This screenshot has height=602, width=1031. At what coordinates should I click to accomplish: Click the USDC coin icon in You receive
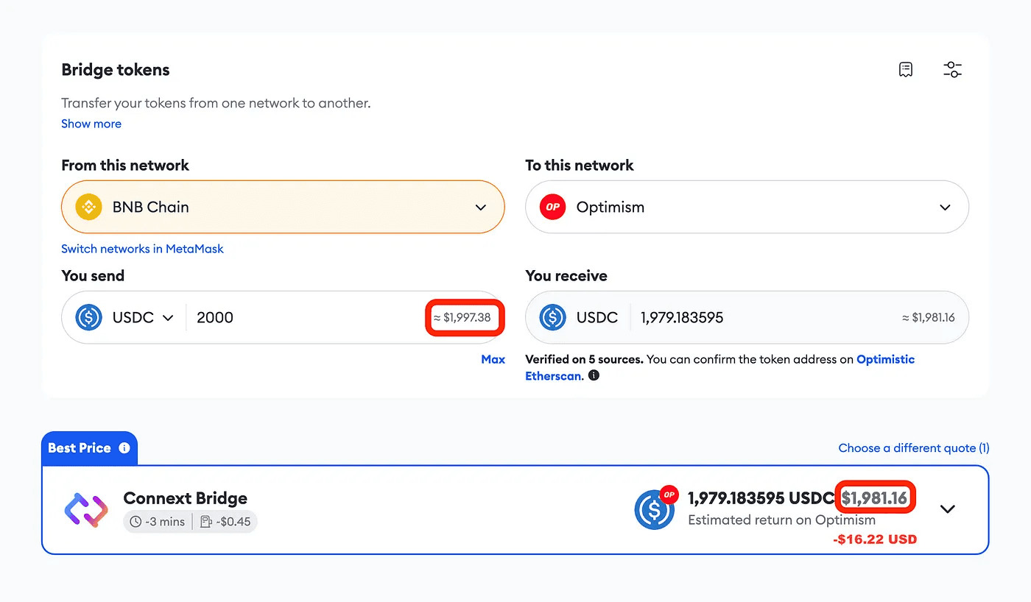552,317
